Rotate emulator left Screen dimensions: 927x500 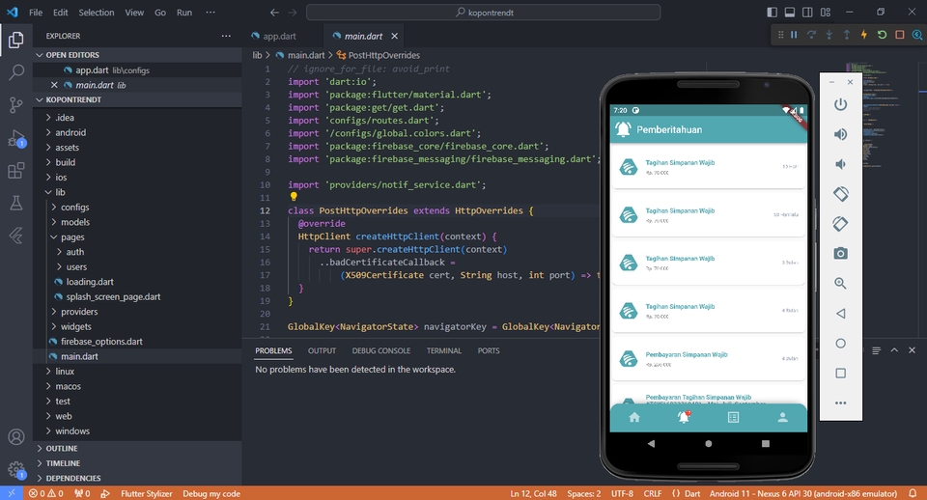click(840, 194)
